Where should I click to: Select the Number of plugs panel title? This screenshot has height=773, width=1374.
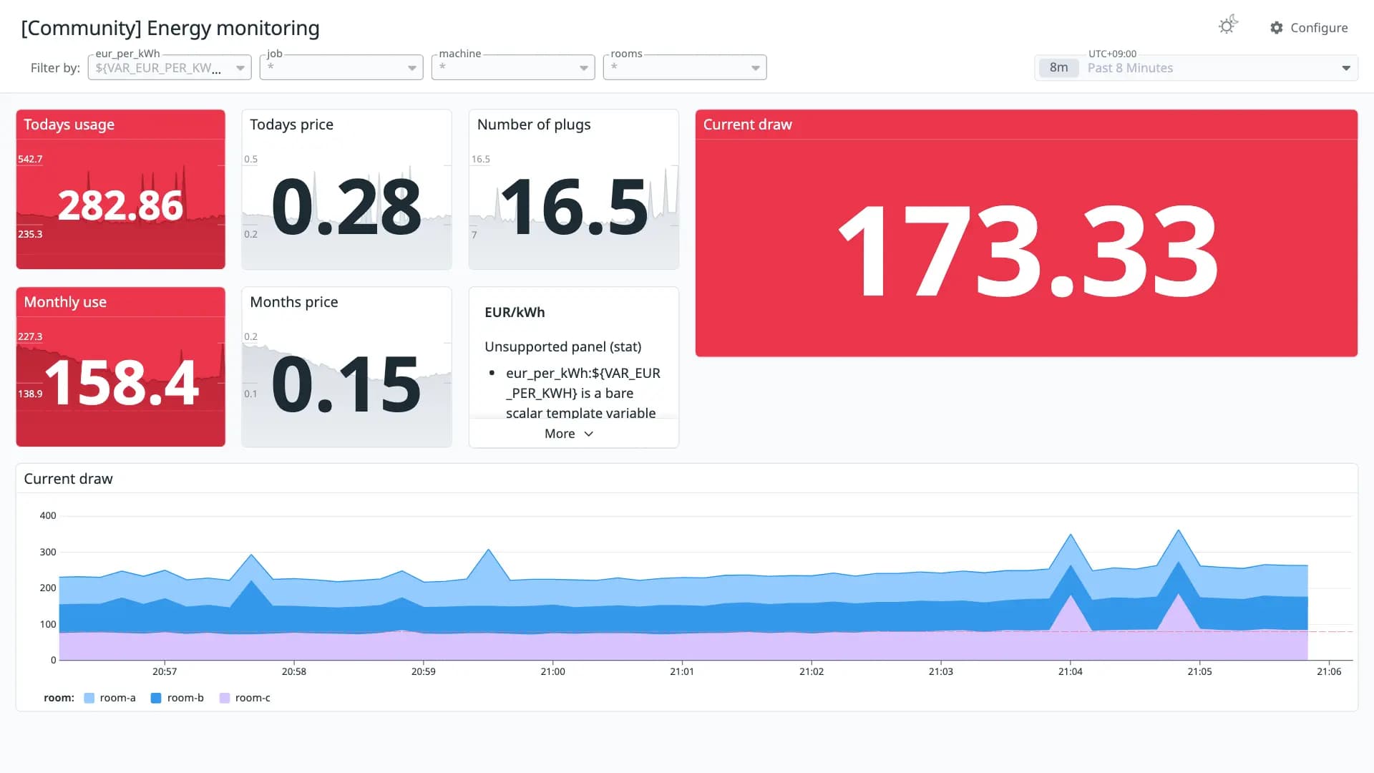(534, 125)
